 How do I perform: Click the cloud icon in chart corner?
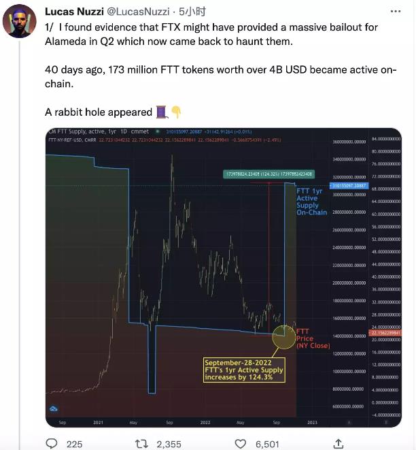pos(54,408)
